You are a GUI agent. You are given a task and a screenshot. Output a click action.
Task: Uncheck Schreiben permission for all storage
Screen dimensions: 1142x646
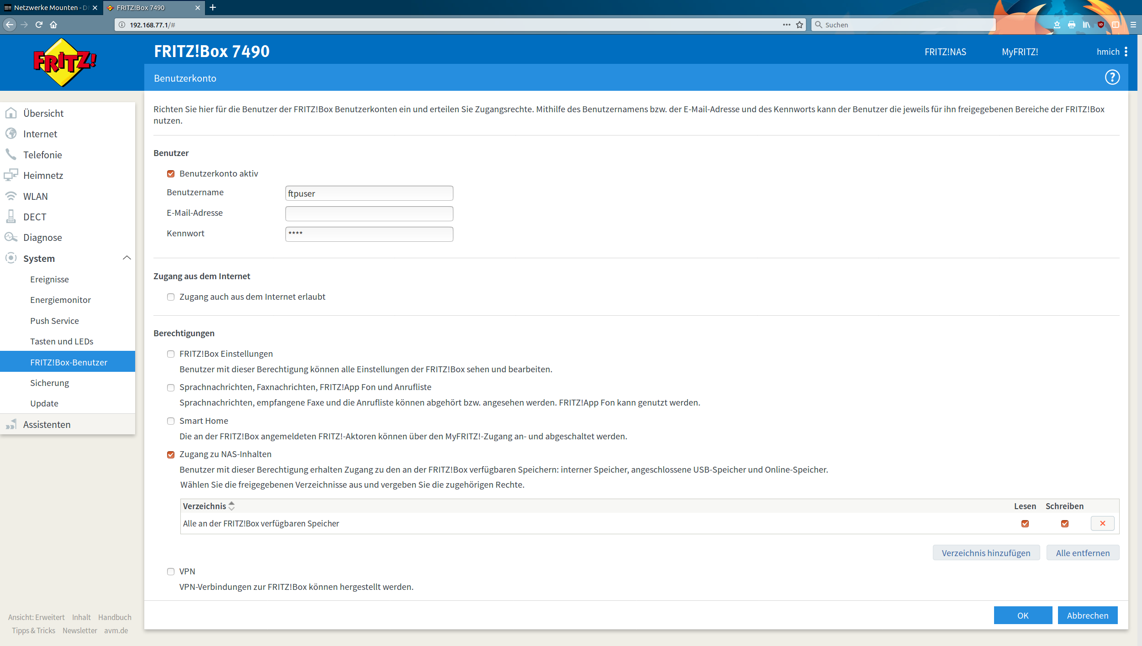tap(1064, 524)
